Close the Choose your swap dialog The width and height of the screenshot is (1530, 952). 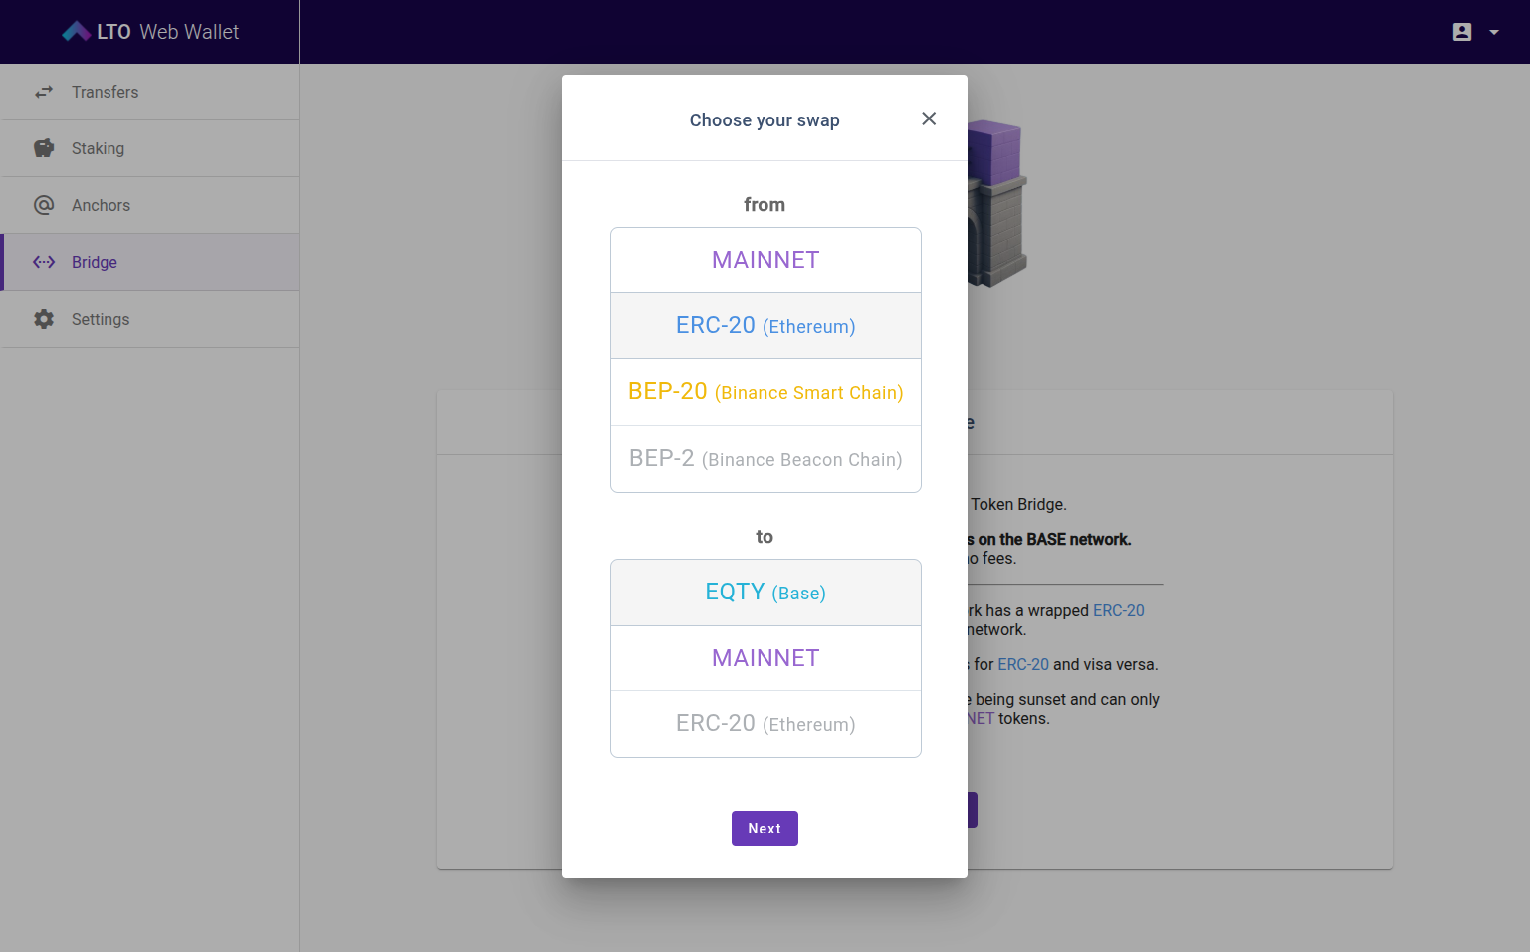(929, 119)
